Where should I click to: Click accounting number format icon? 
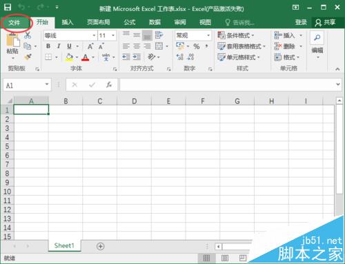[x=180, y=46]
